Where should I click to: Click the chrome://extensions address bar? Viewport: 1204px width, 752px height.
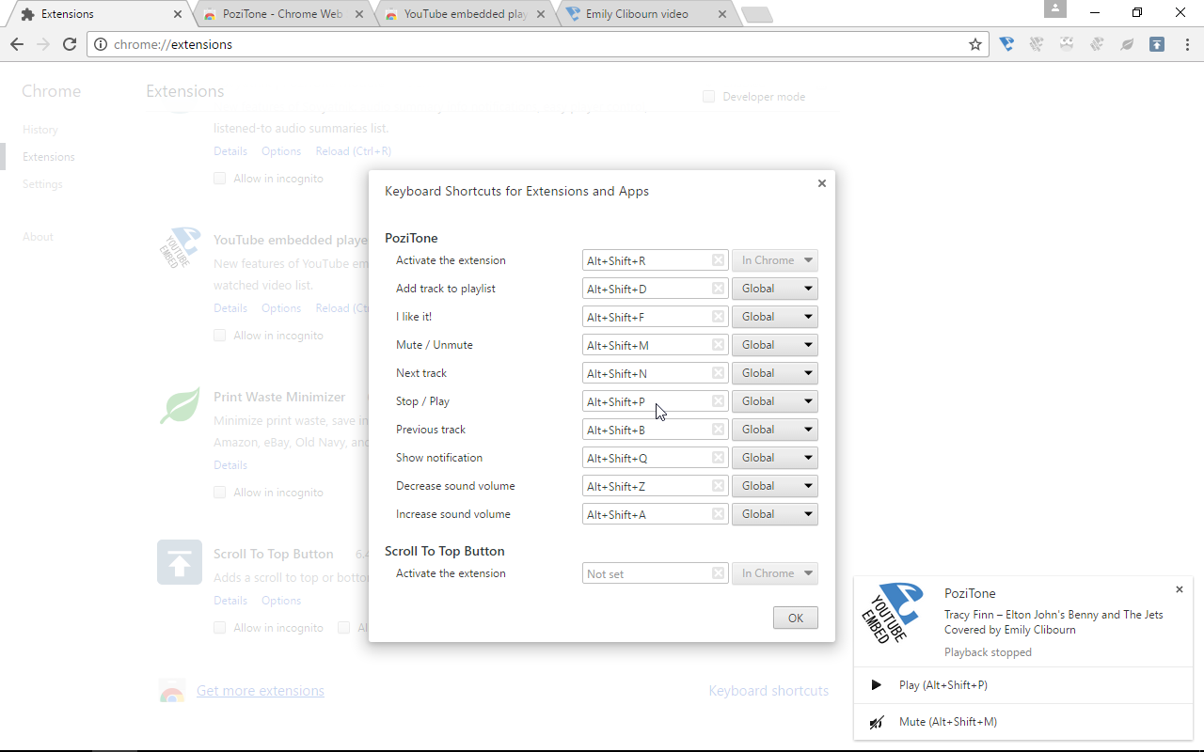pos(537,44)
